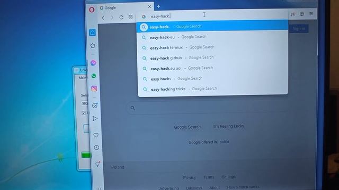Open Easy Setup menu icon
339x190 pixels.
click(x=311, y=14)
